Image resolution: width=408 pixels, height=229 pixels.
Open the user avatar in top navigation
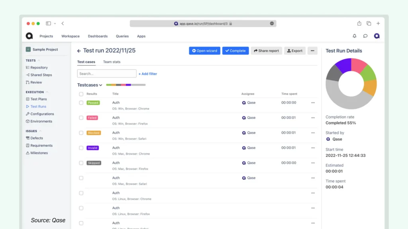click(x=377, y=36)
